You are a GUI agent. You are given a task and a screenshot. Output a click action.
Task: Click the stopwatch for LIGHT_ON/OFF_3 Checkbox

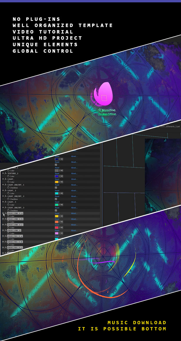tap(8, 210)
